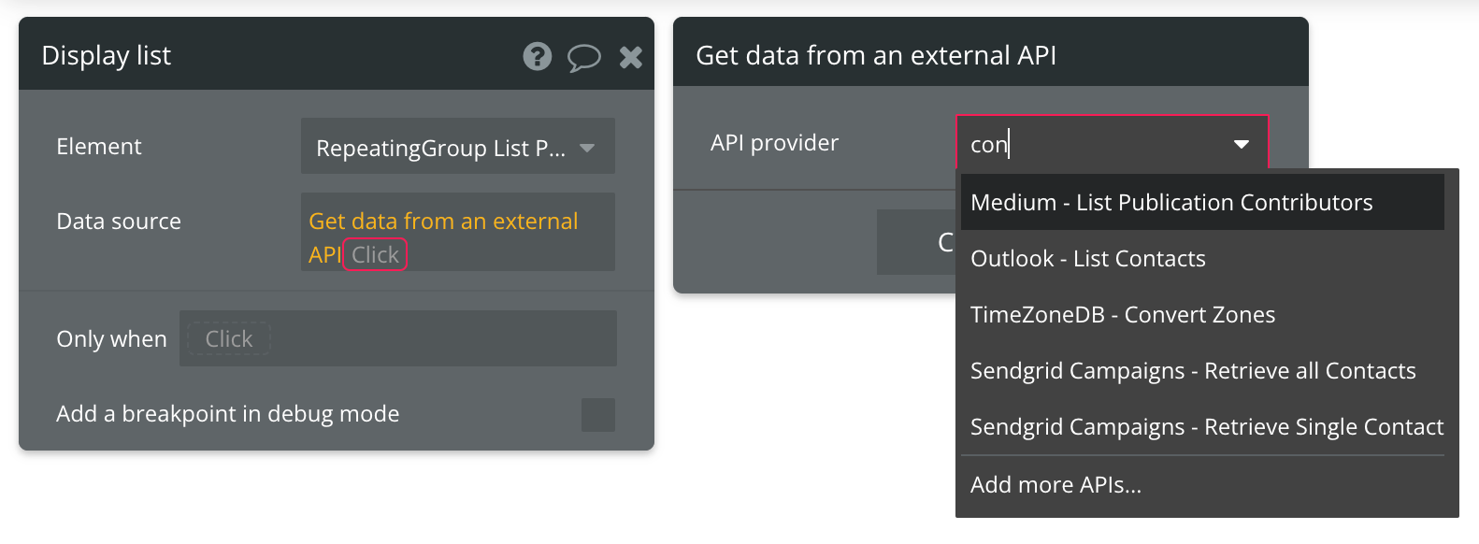This screenshot has width=1479, height=544.
Task: Click the partially hidden button behind the dropdown
Action: pos(916,242)
